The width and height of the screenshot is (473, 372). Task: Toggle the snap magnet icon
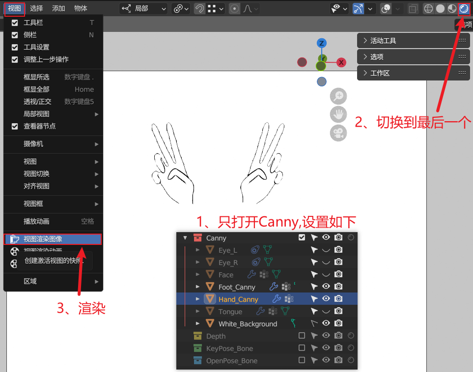[199, 9]
